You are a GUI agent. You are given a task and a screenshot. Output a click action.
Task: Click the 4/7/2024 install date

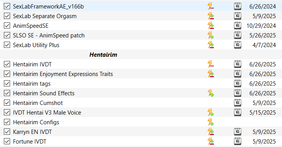point(264,45)
